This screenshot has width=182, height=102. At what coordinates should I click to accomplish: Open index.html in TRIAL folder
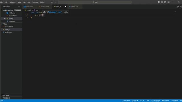pyautogui.click(x=9, y=27)
